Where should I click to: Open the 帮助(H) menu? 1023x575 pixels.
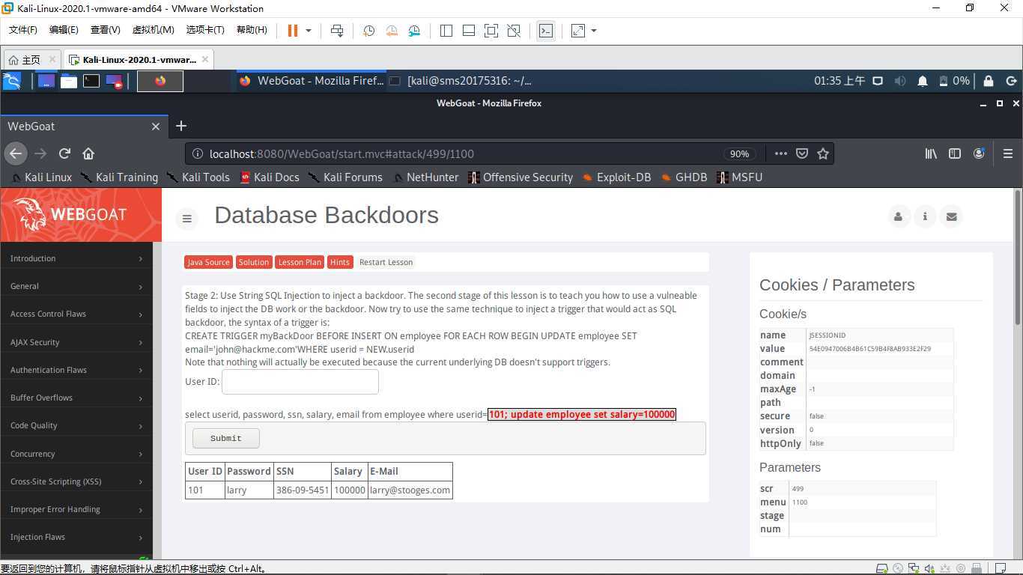252,30
